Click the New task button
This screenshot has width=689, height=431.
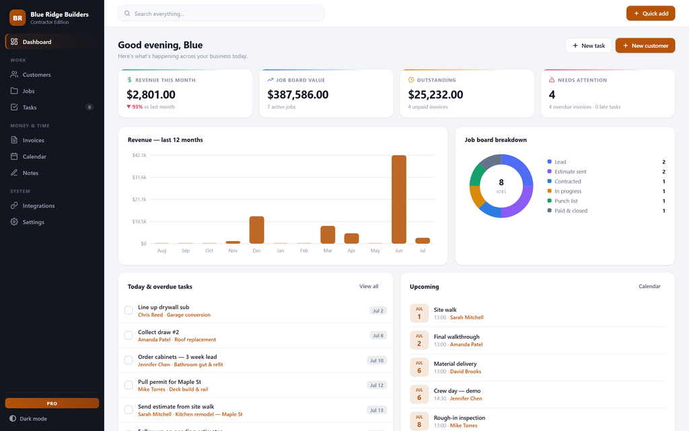click(x=588, y=45)
